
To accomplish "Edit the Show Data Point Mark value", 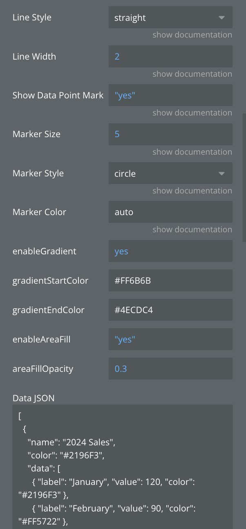I will pos(170,96).
